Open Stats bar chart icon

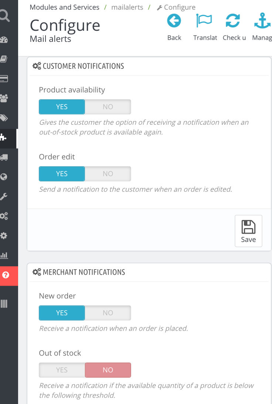click(x=4, y=255)
